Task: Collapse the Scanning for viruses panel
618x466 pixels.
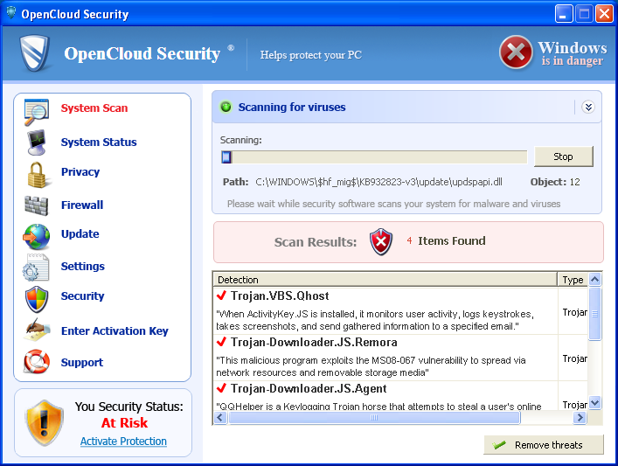Action: tap(587, 108)
